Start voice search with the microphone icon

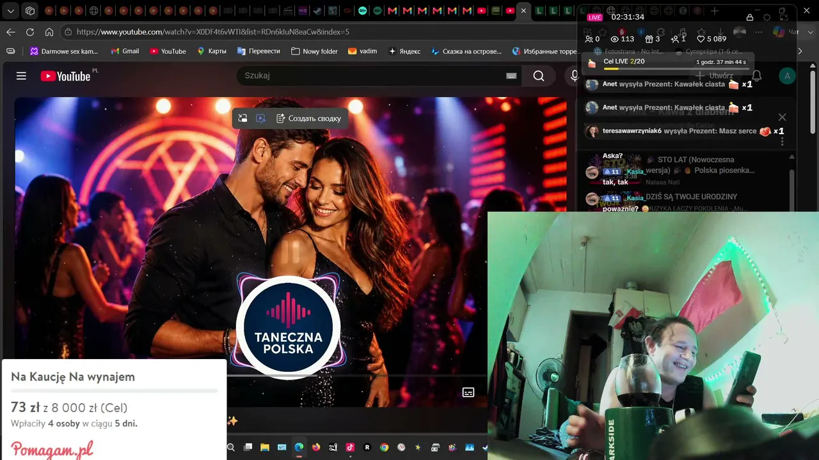point(574,76)
